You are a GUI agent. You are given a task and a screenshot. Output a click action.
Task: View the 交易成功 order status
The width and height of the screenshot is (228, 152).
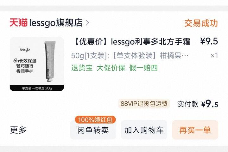(201, 23)
